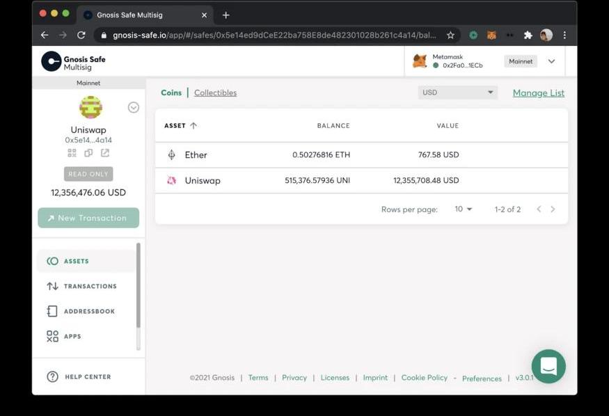Open the Imprint footer link

(x=375, y=378)
